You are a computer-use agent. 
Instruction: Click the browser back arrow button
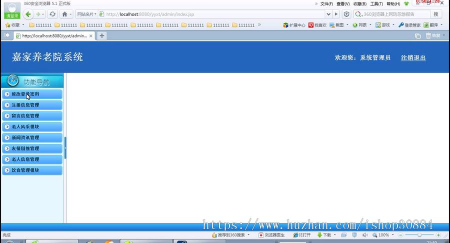pyautogui.click(x=28, y=14)
